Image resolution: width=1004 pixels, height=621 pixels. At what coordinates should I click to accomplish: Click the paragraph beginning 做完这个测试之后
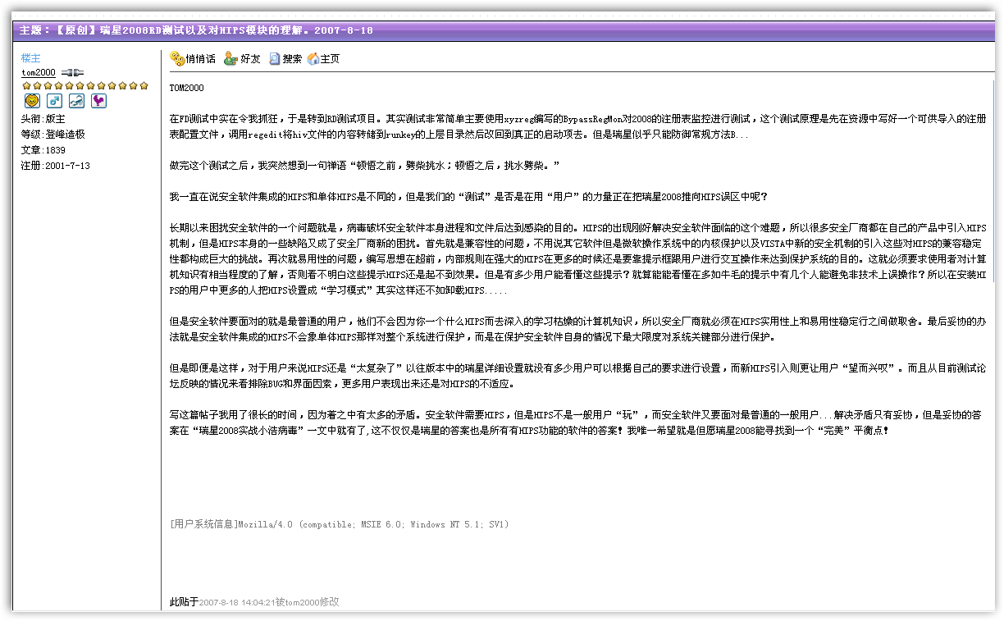coord(364,166)
